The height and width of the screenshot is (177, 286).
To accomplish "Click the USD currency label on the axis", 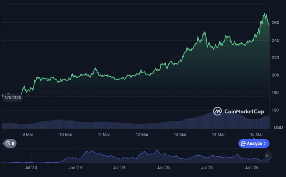I will pos(278,127).
